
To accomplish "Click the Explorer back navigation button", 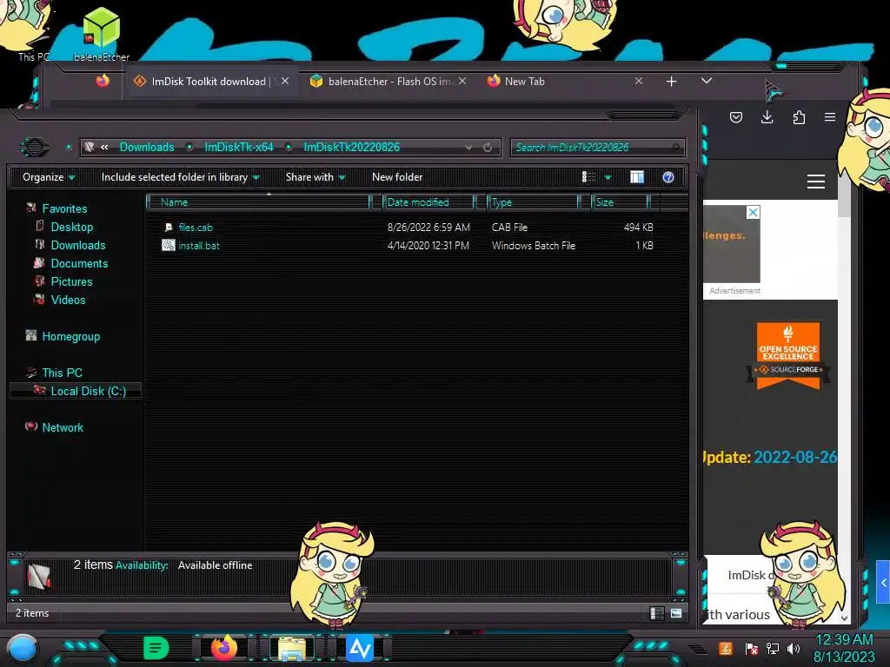I will coord(35,148).
